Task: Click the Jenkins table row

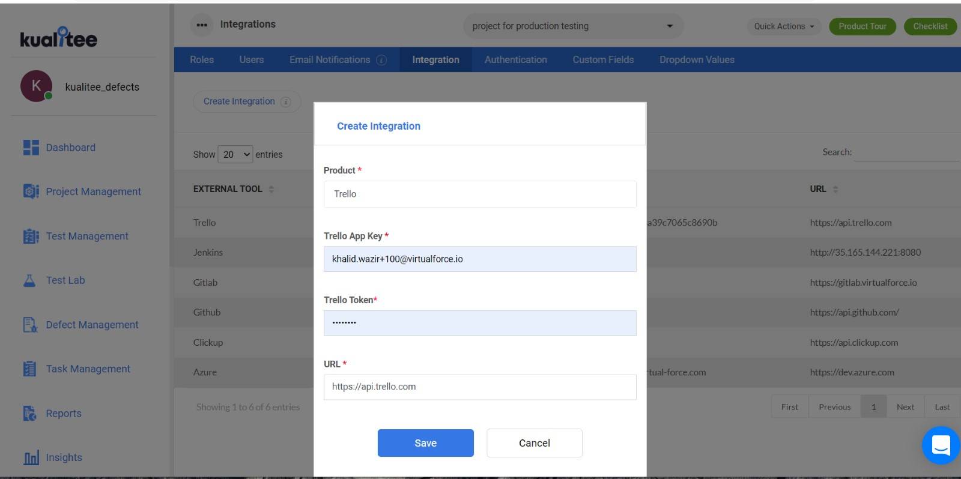Action: click(x=568, y=252)
